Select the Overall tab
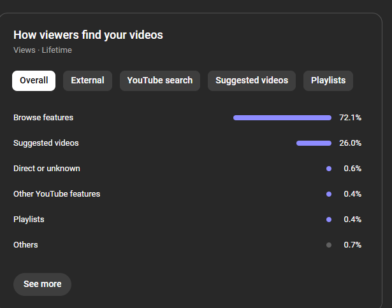This screenshot has height=308, width=392. click(34, 81)
